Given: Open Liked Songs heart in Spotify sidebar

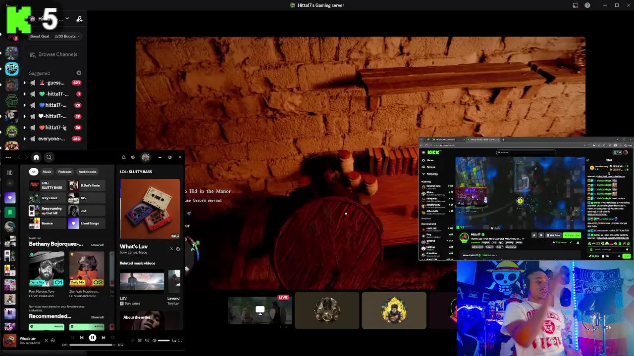Looking at the screenshot, I should (10, 198).
